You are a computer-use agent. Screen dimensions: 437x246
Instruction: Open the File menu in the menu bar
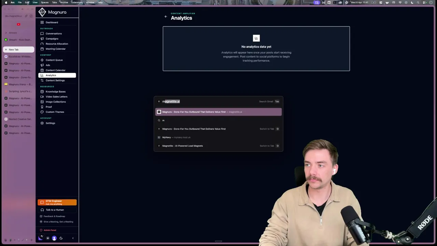click(x=20, y=2)
